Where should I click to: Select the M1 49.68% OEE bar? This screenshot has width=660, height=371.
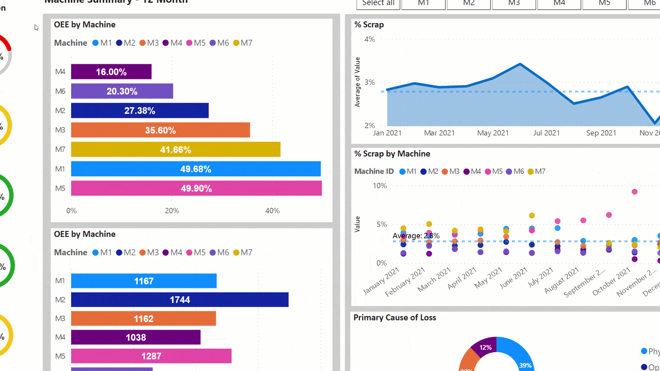click(x=196, y=169)
